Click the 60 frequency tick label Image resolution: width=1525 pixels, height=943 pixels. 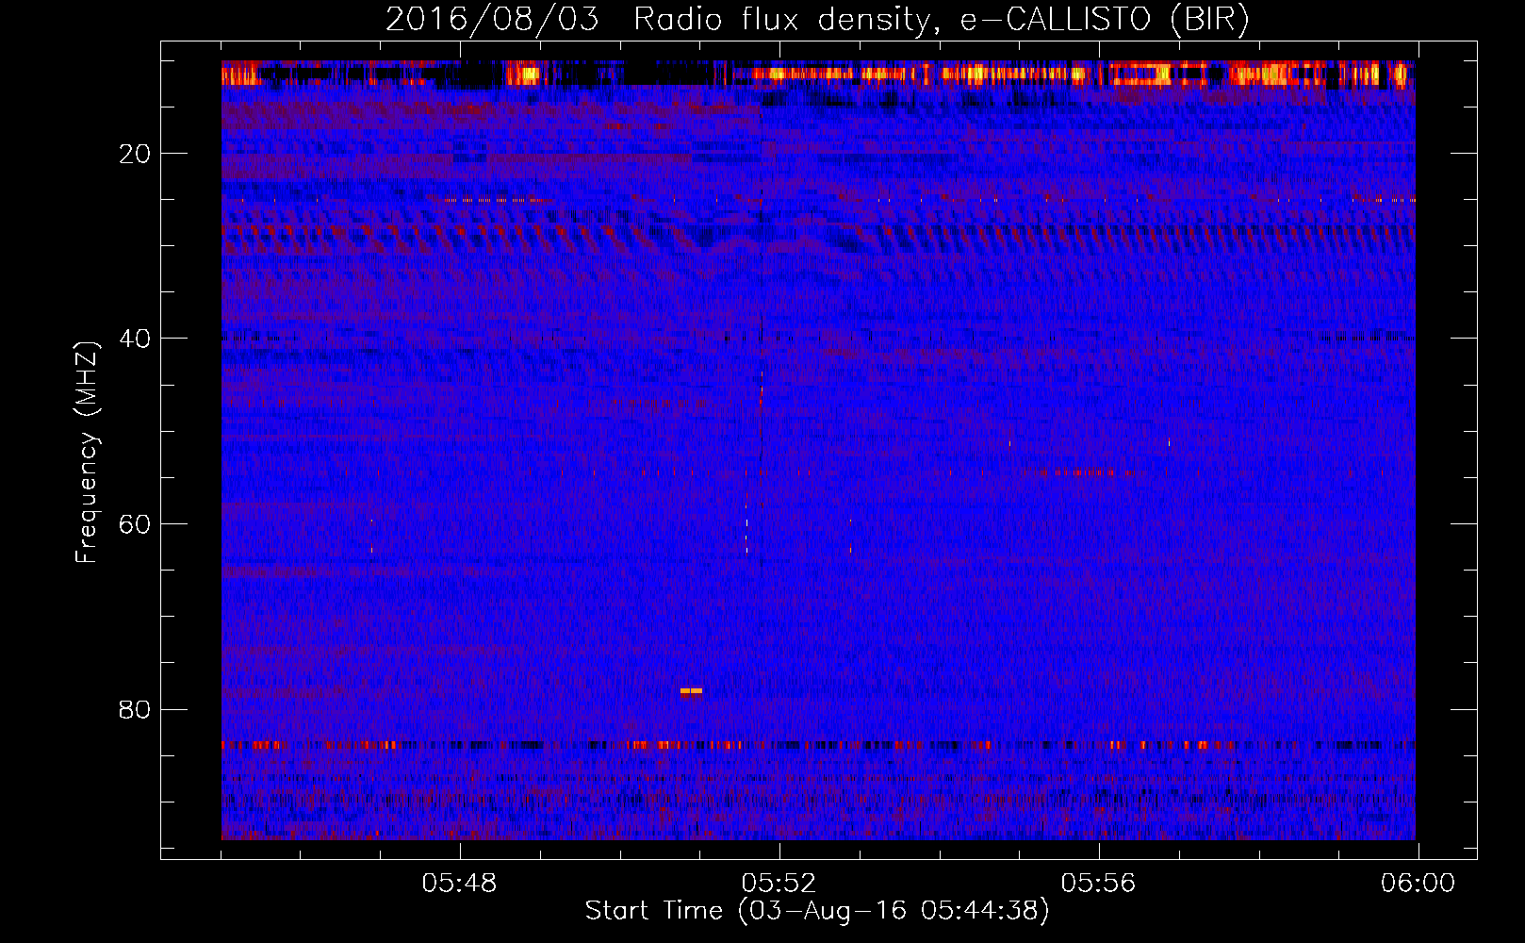[135, 524]
